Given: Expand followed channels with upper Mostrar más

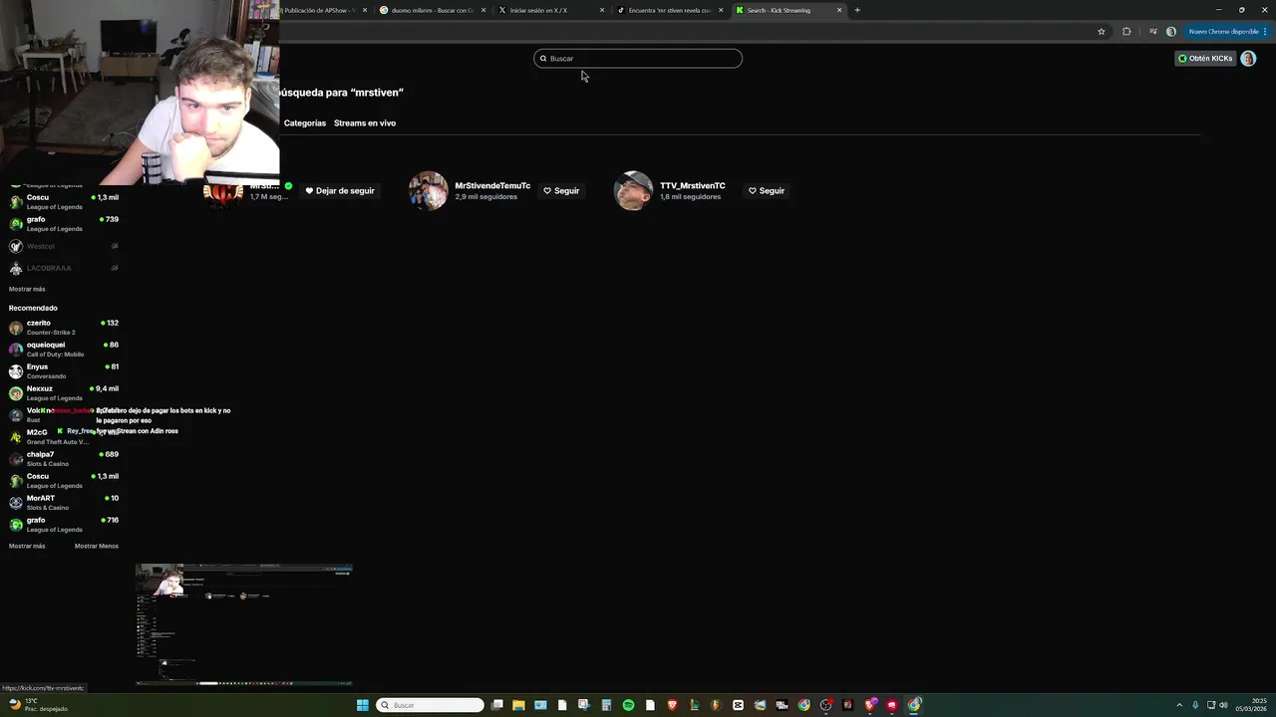Looking at the screenshot, I should [27, 289].
